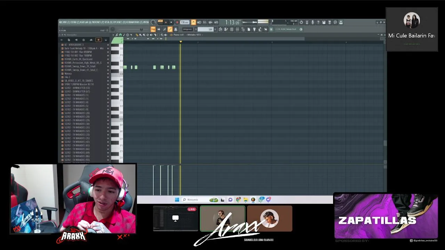This screenshot has height=250, width=445.
Task: Toggle the countdown before recording button
Action: (x=205, y=22)
